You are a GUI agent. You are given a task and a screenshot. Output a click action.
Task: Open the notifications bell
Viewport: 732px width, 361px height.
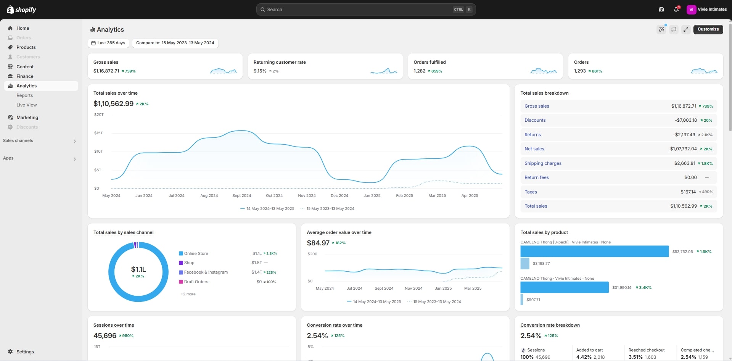(676, 10)
